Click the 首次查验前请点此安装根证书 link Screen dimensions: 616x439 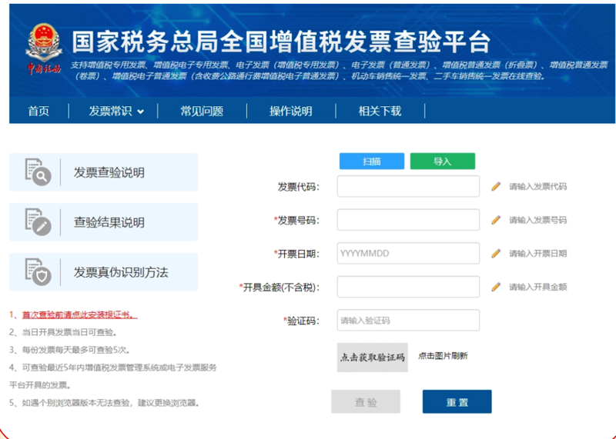click(80, 314)
